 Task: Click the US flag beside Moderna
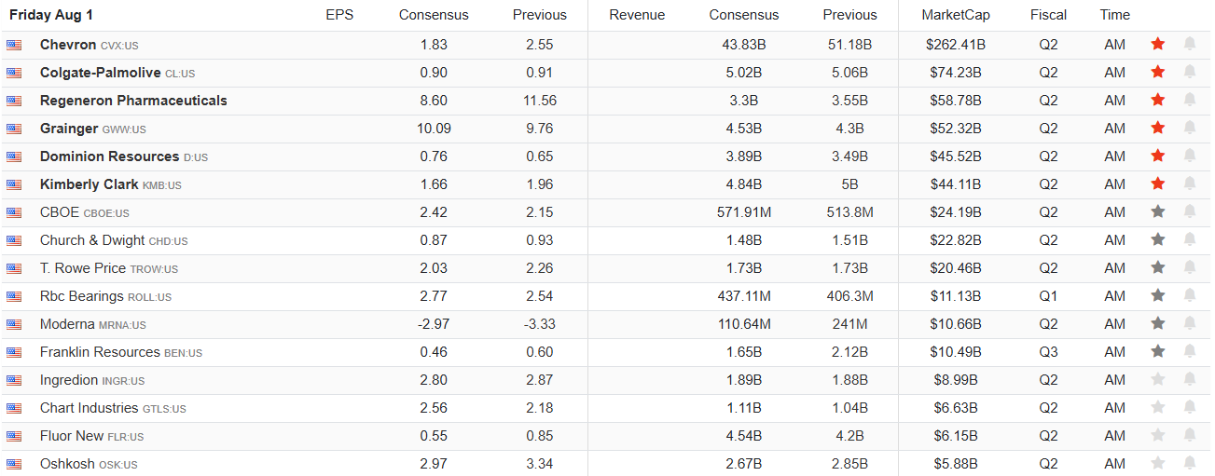tap(14, 324)
